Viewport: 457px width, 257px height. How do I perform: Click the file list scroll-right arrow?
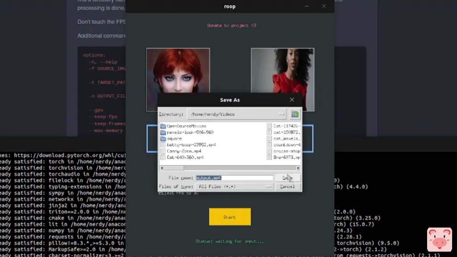tap(298, 168)
